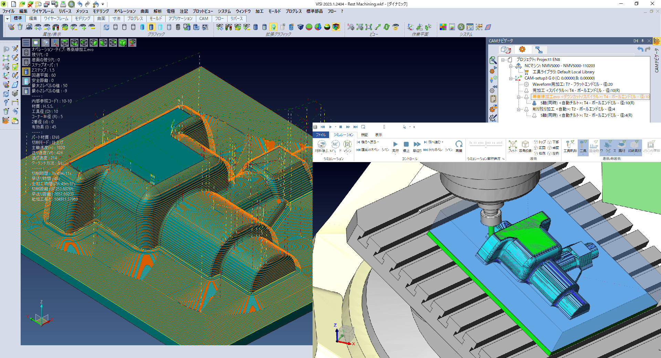The image size is (661, 358).
Task: Click the material removal (材料除去) simulation icon
Action: (322, 146)
